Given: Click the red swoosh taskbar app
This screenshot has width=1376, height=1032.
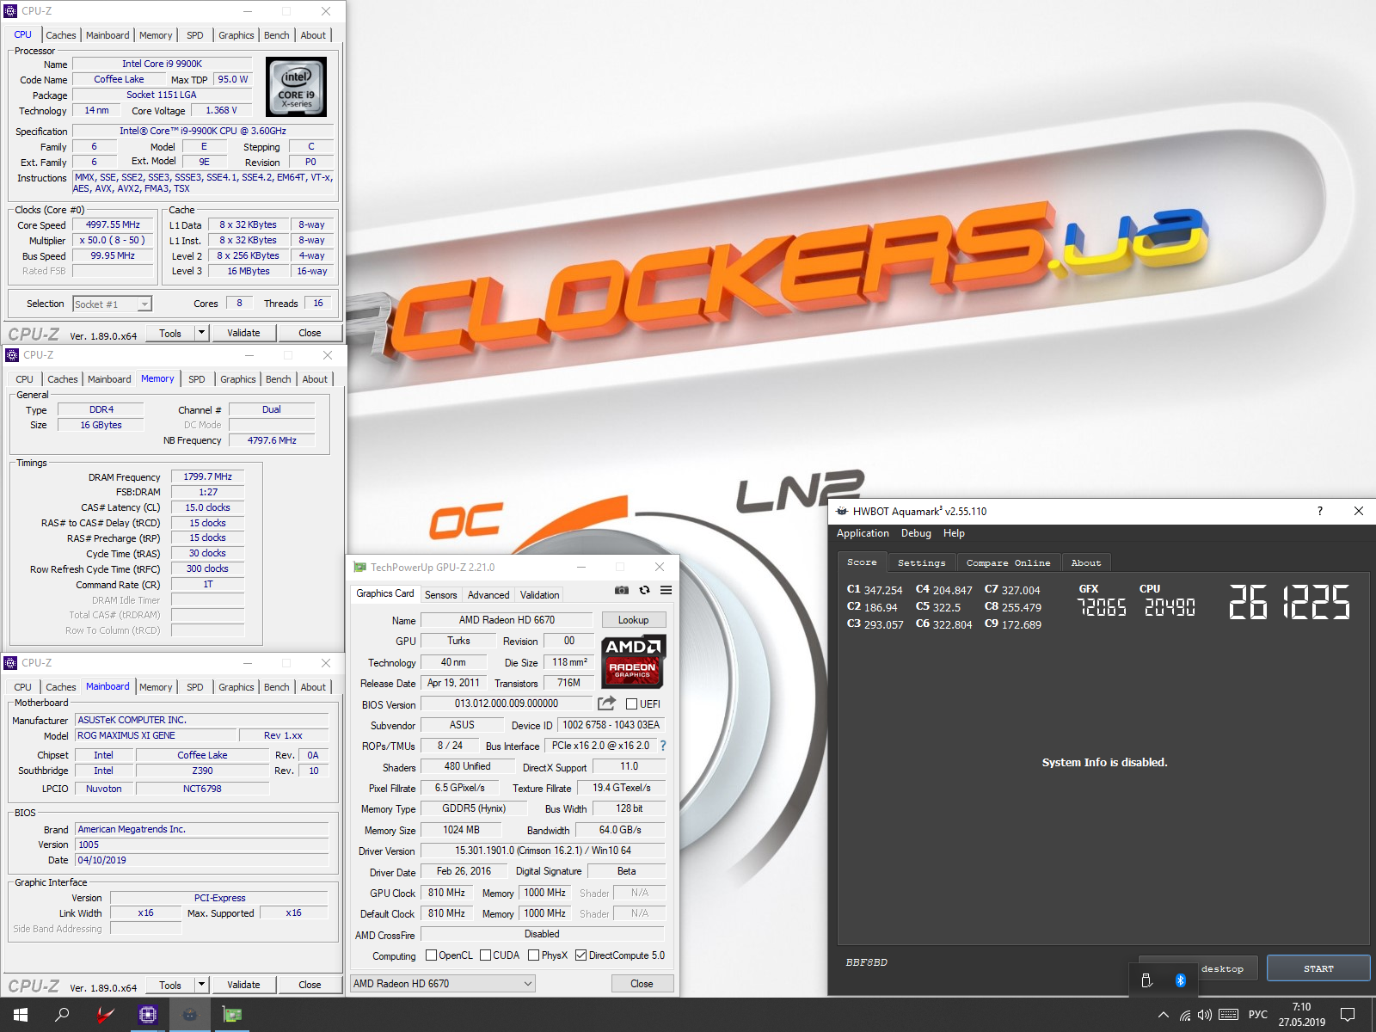Looking at the screenshot, I should coord(105,1015).
